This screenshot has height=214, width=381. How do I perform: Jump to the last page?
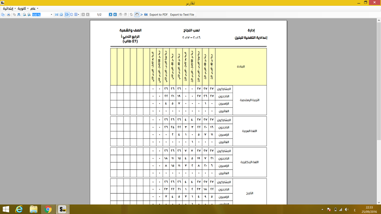115,15
